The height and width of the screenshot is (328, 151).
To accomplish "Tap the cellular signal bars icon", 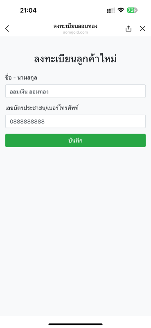I will [x=111, y=10].
